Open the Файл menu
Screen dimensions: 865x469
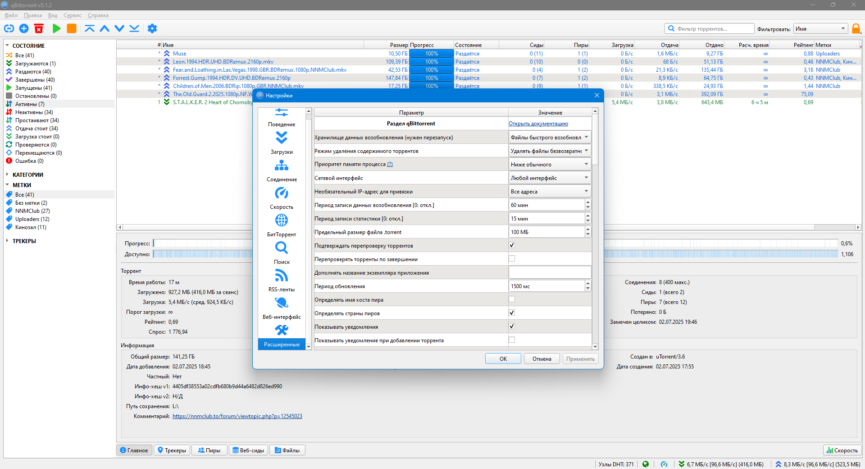click(x=11, y=15)
